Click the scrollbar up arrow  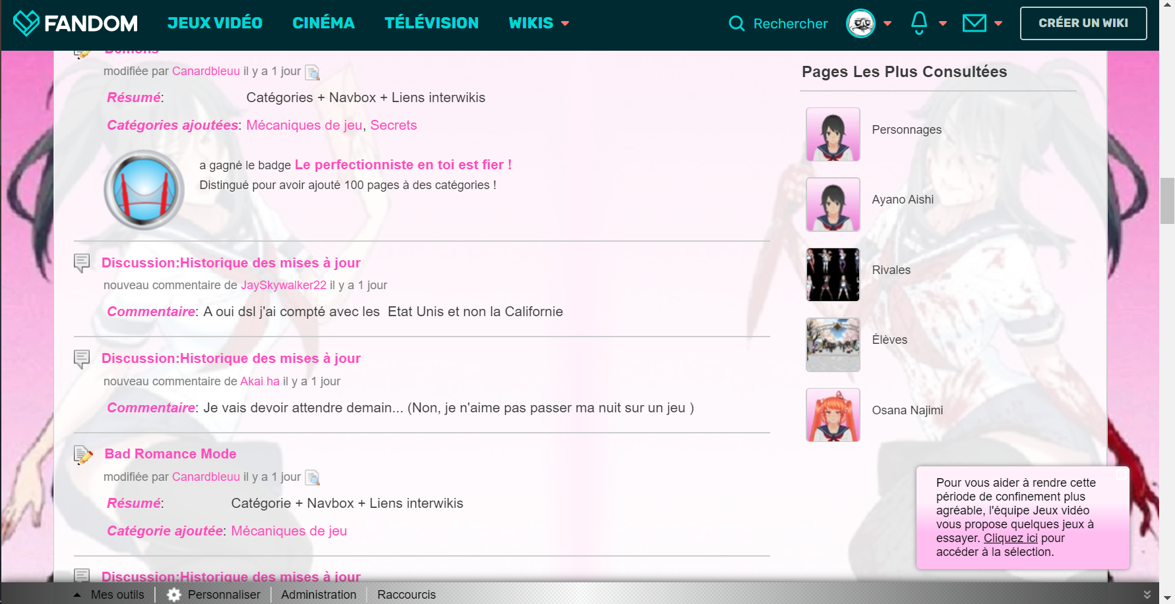[1167, 6]
